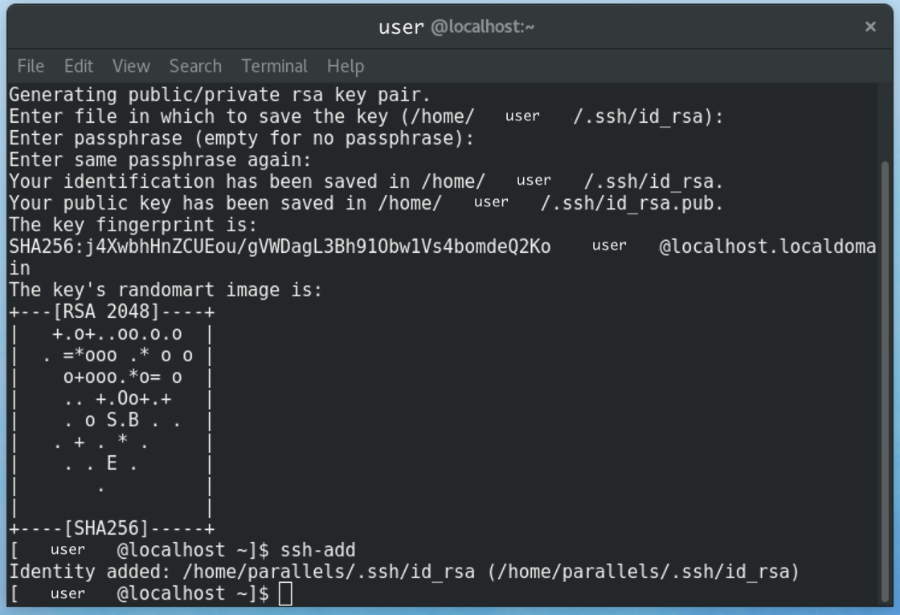Viewport: 900px width, 615px height.
Task: Click the '[SHA256]' randomart footer
Action: pyautogui.click(x=112, y=528)
